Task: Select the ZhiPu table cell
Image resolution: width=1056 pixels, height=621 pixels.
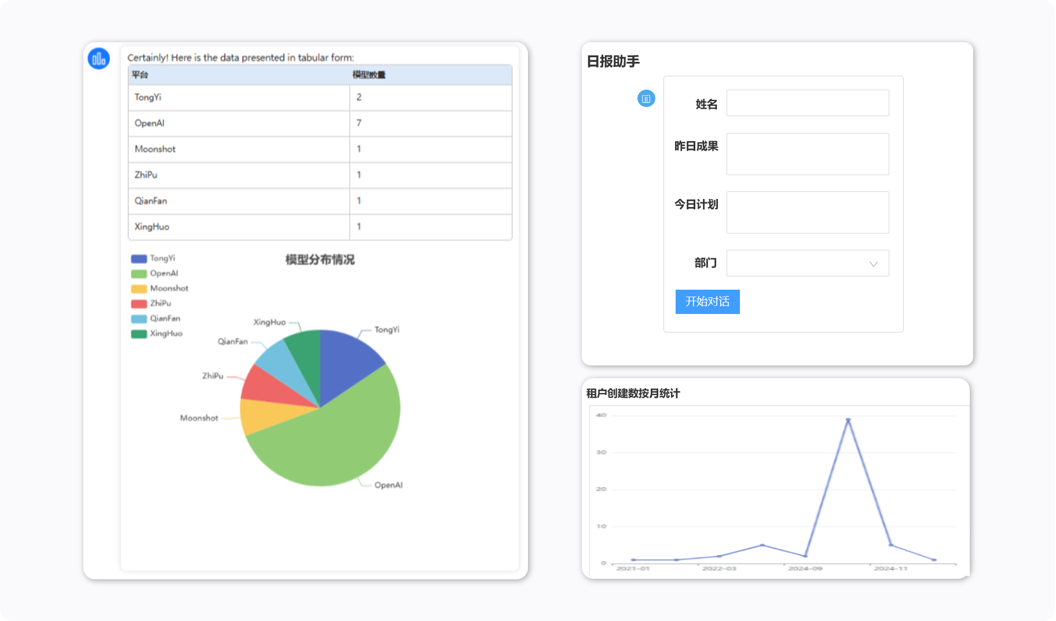Action: pyautogui.click(x=239, y=175)
